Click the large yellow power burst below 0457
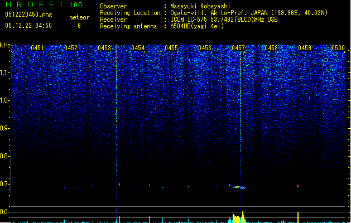The image size is (351, 223). click(x=238, y=217)
